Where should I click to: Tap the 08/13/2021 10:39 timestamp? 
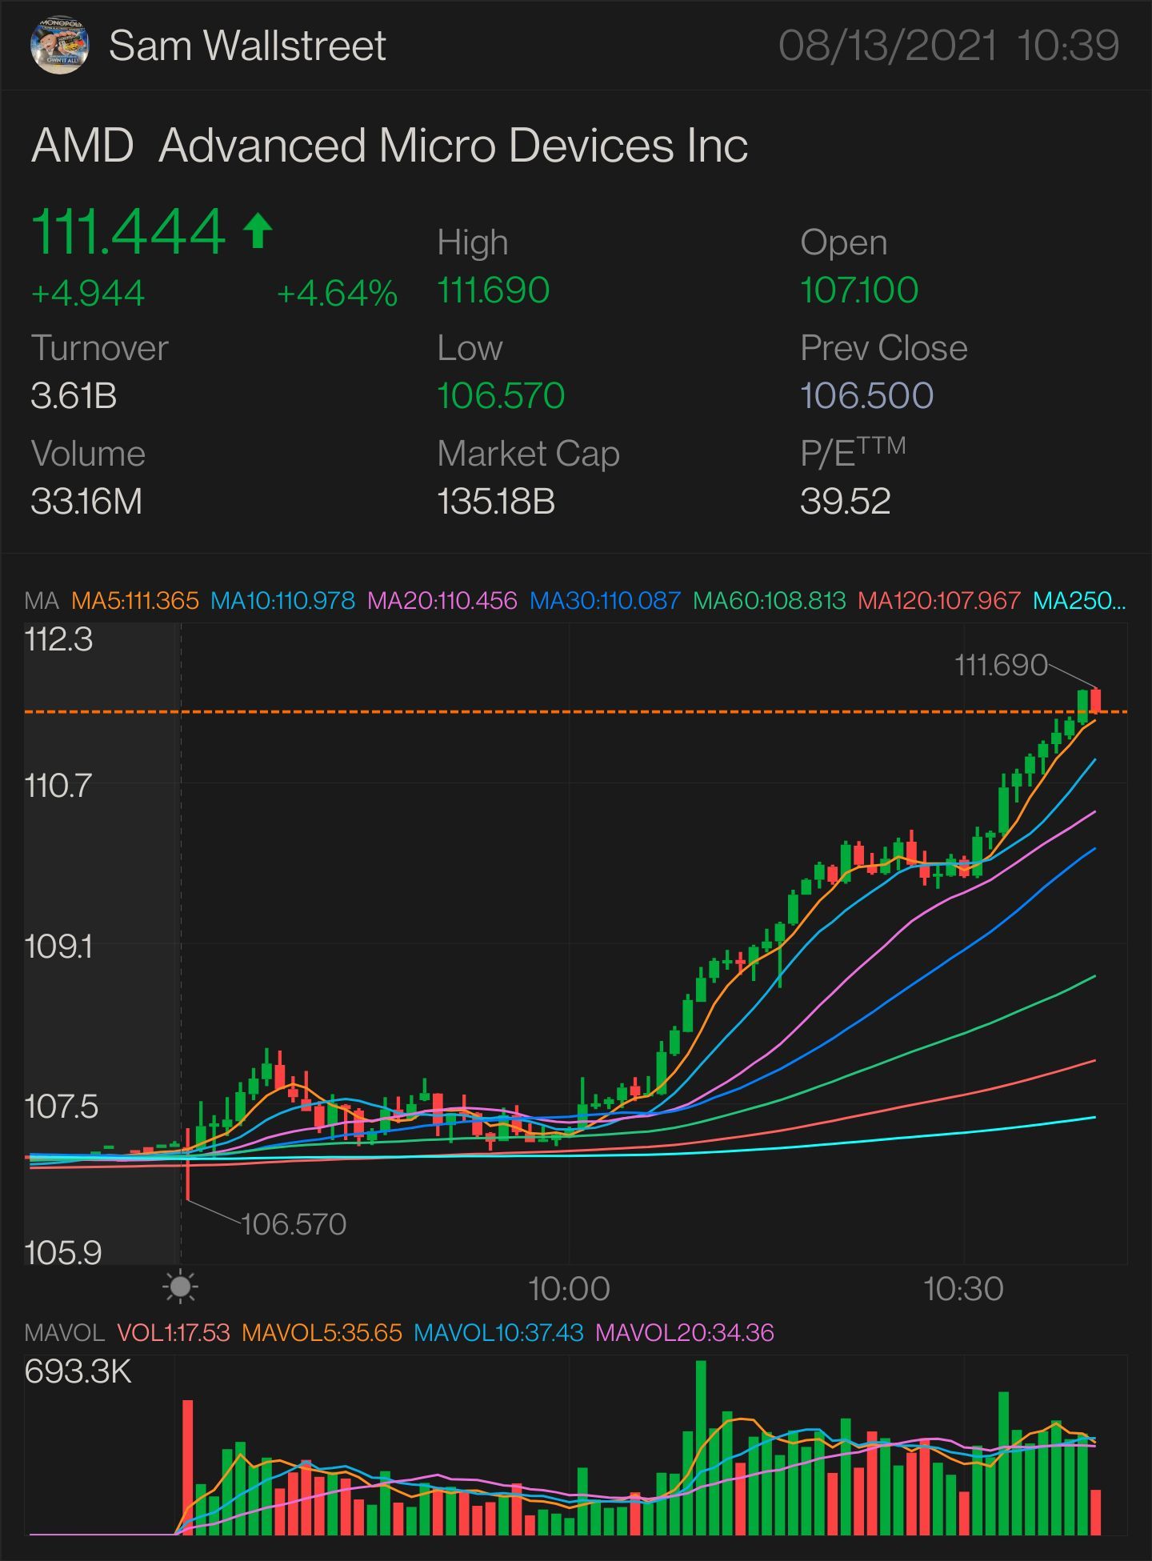click(x=949, y=46)
